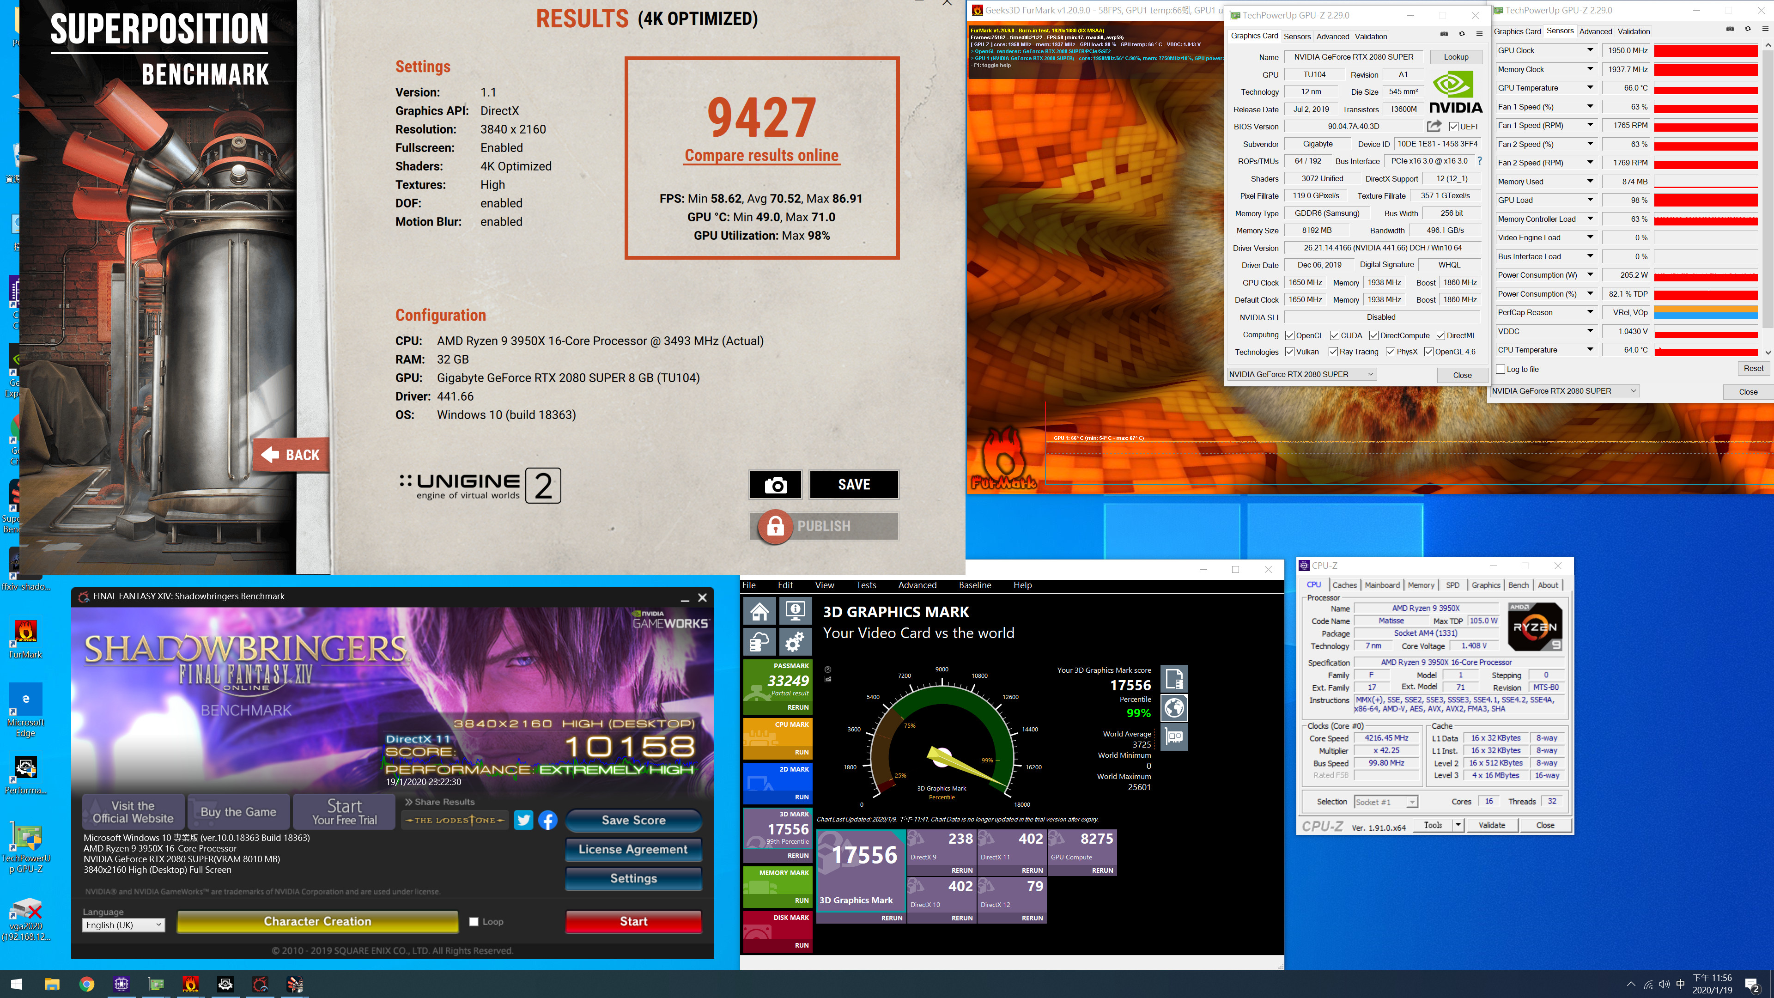Toggle the DirectML checkbox in GPU-Z

click(x=1440, y=335)
